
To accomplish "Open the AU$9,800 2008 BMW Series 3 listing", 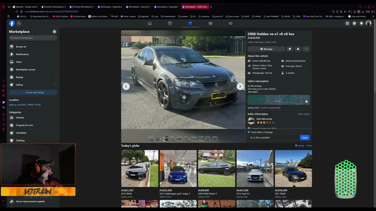I will pyautogui.click(x=216, y=174).
